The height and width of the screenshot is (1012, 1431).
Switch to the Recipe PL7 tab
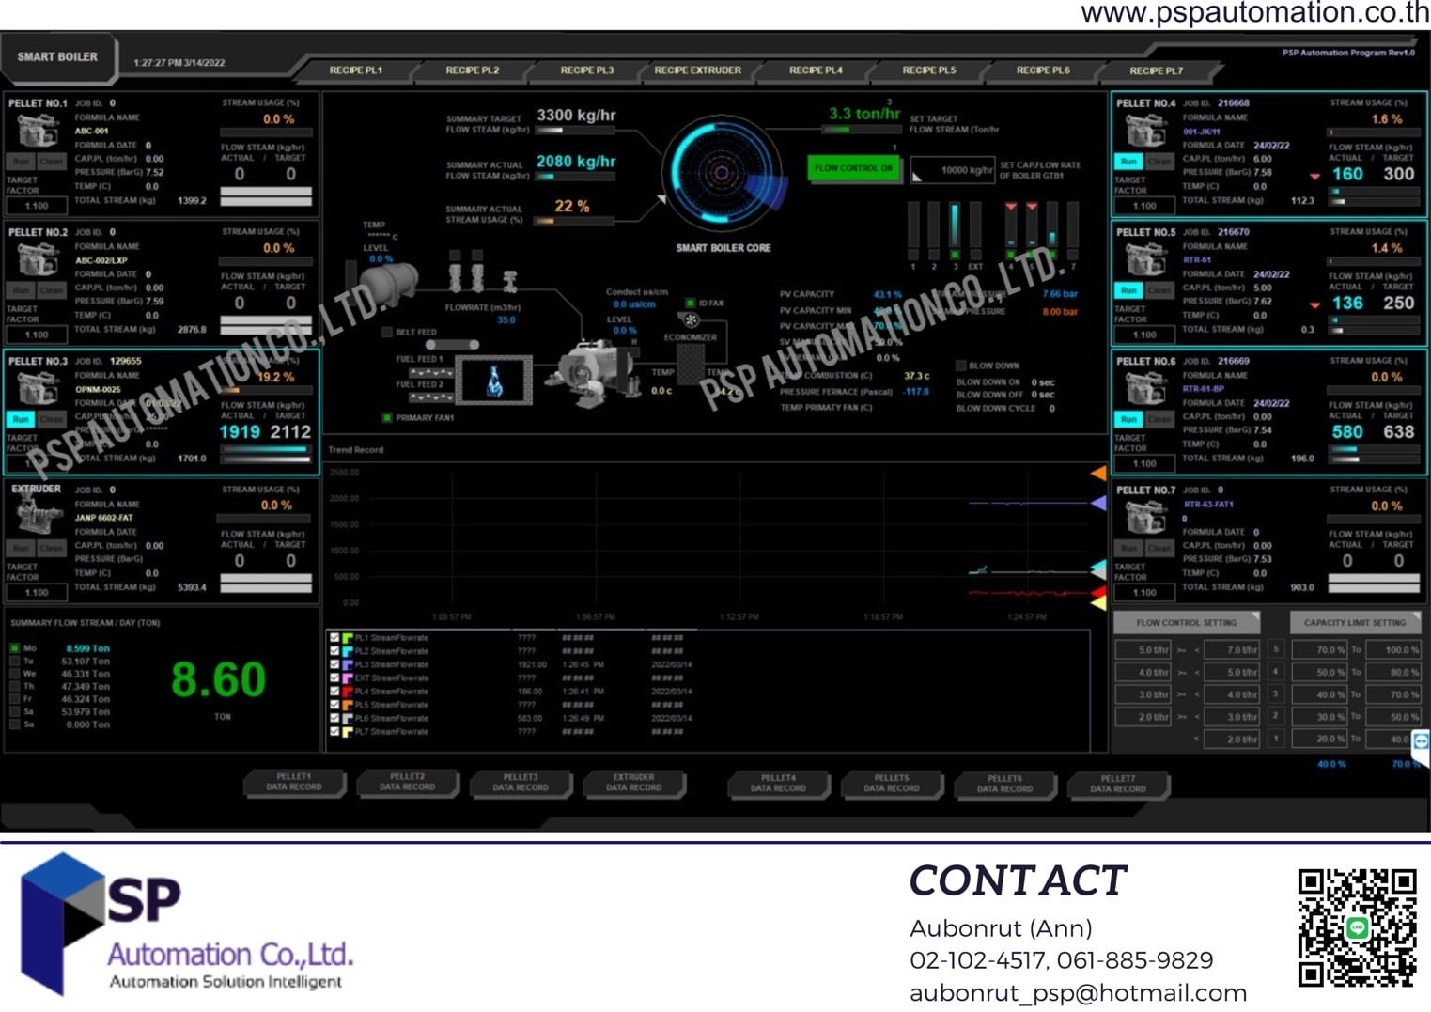click(x=1156, y=70)
